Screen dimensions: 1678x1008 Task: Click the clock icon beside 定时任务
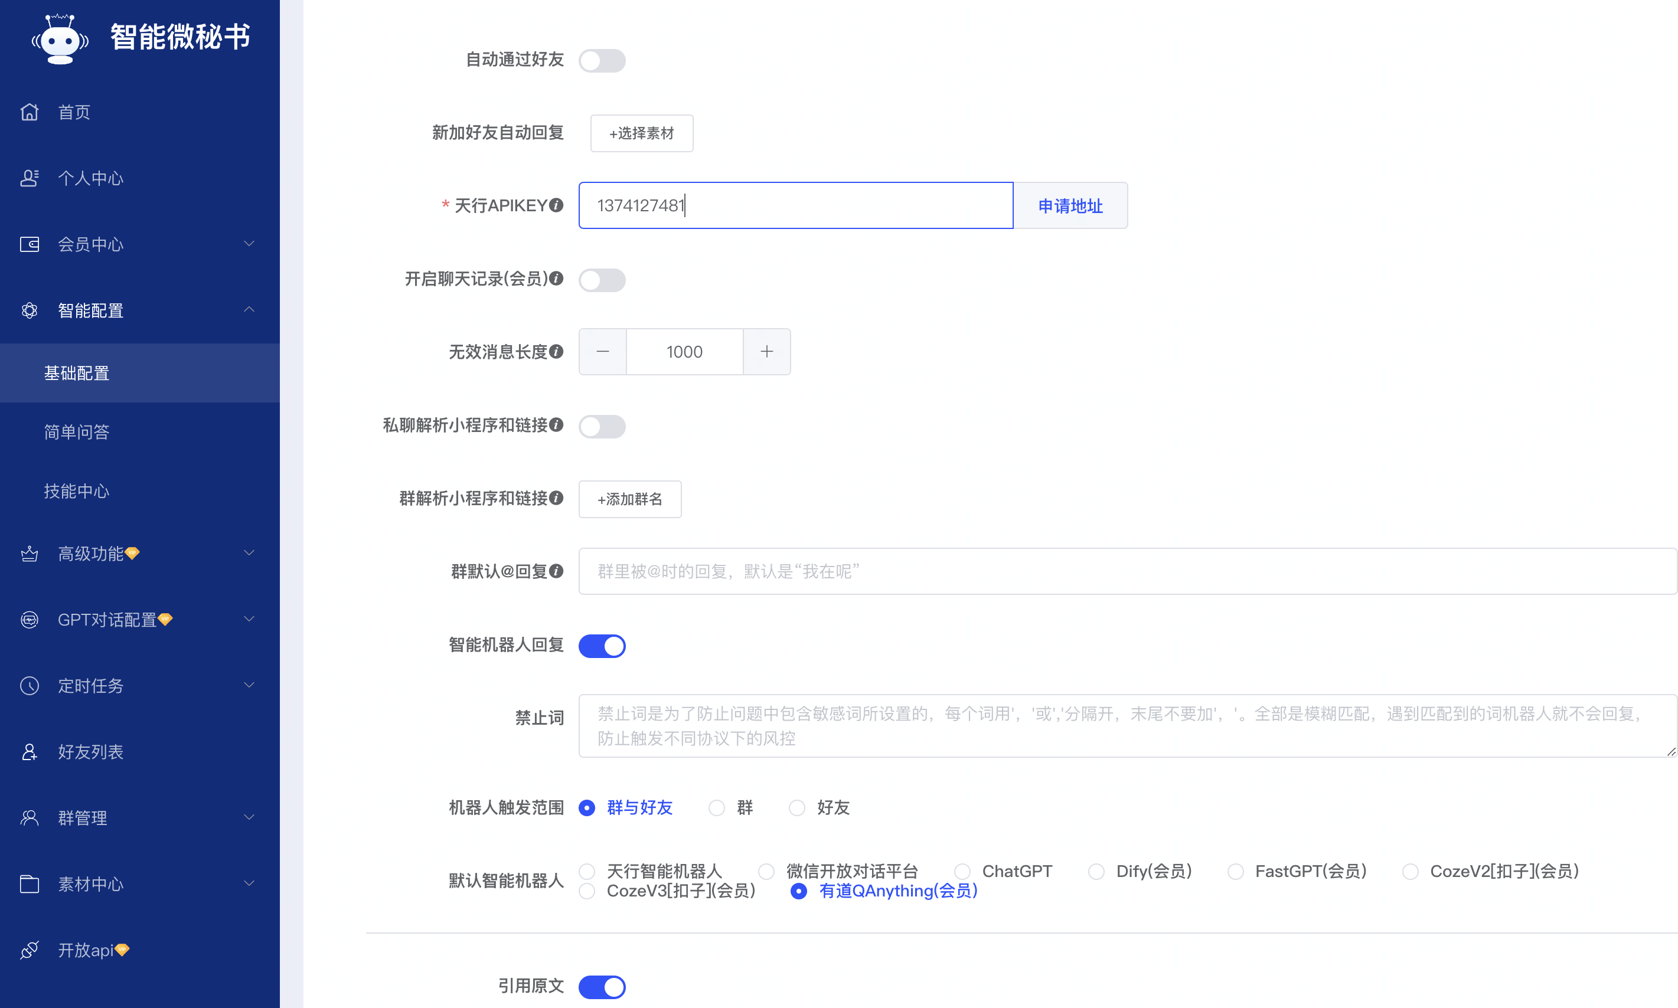(29, 685)
